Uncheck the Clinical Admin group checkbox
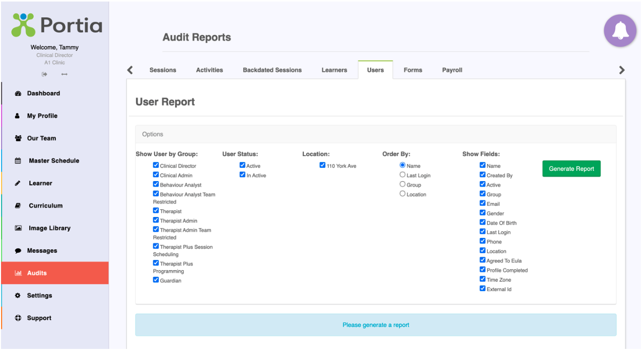Viewport: 644px width, 352px height. tap(156, 175)
